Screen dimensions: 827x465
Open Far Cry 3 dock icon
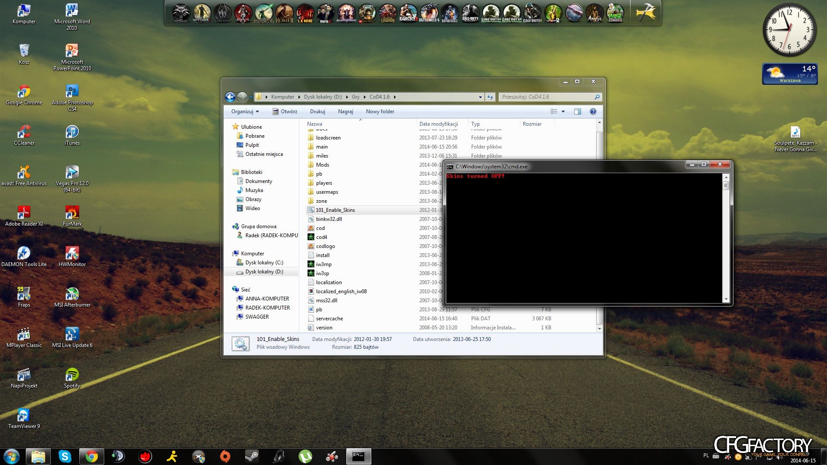tap(408, 13)
